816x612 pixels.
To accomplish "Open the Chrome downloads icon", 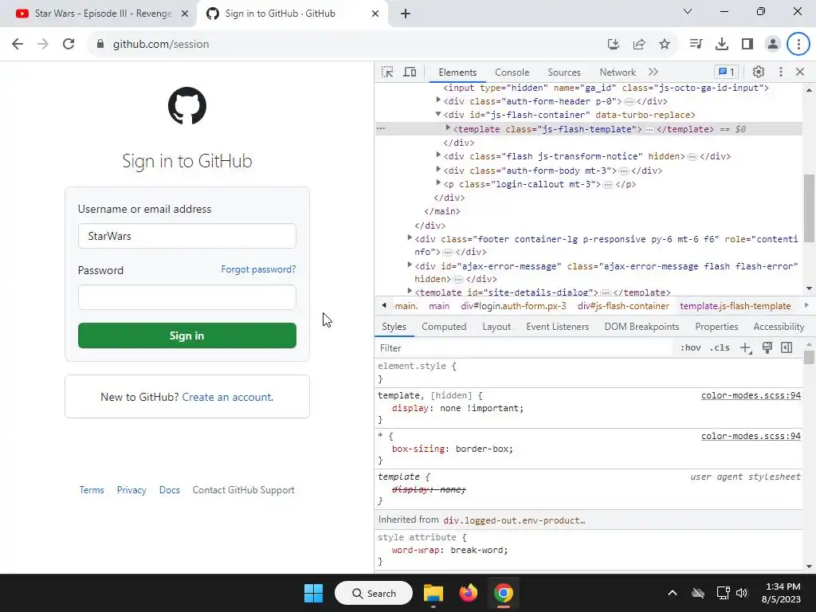I will tap(722, 44).
